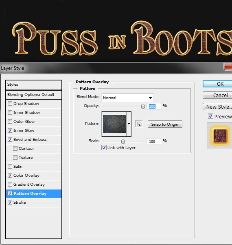Adjust the Opacity slider handle

143,106
